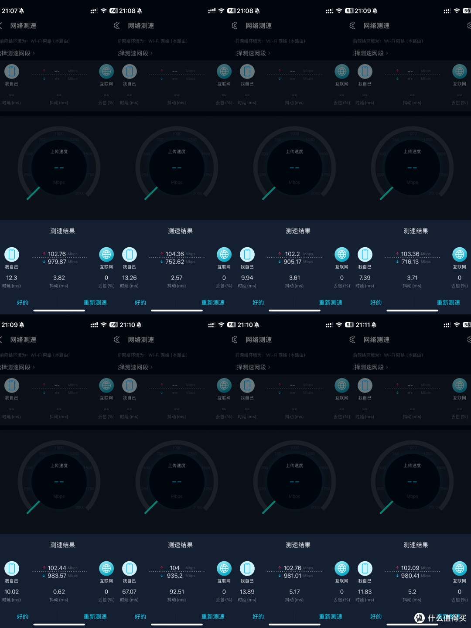Tap the 互联网 globe icon beside 935.2 result
The width and height of the screenshot is (471, 628).
(x=224, y=568)
